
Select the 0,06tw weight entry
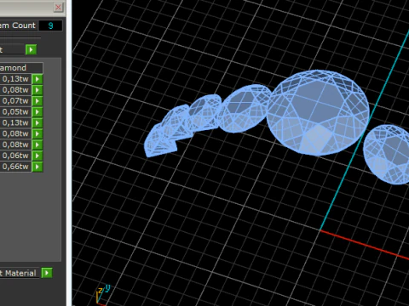(15, 156)
